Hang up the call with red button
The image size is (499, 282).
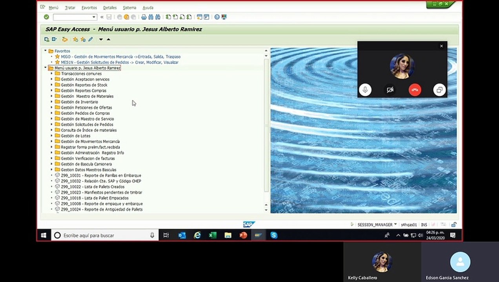click(x=415, y=90)
